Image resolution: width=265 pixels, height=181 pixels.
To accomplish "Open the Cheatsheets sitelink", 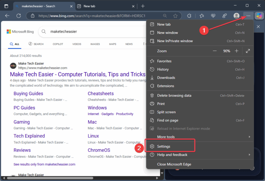I will 101,94.
